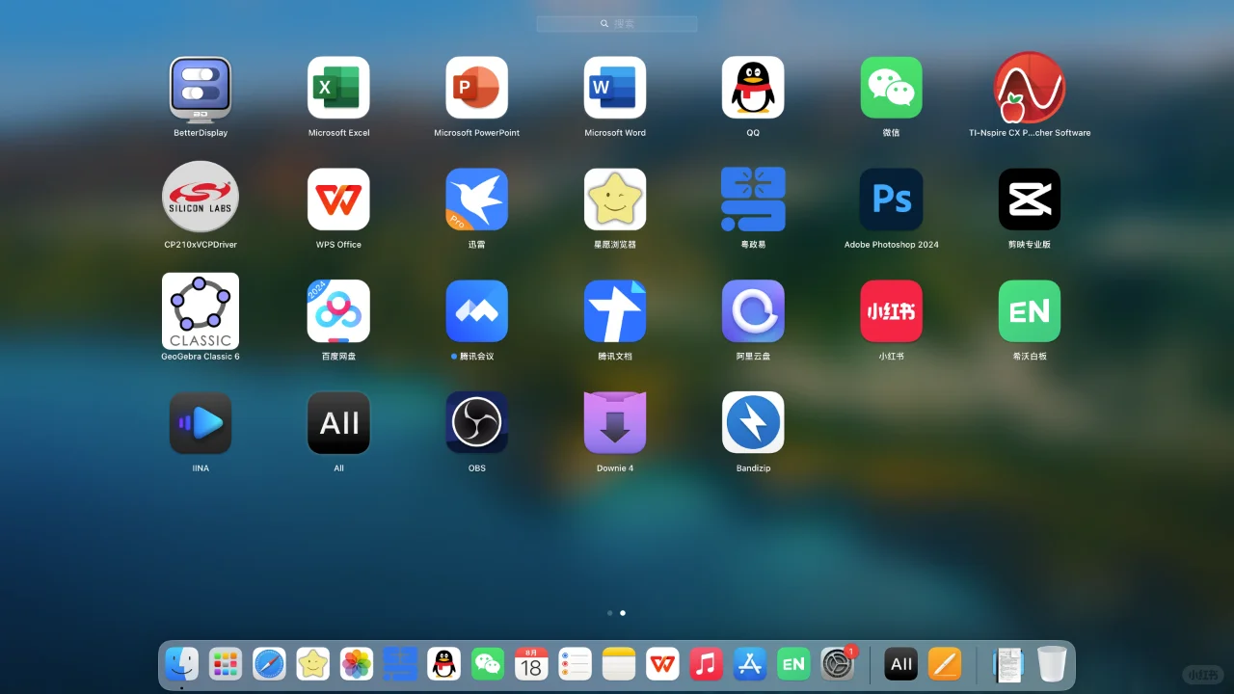Open Downie 4

(x=614, y=422)
